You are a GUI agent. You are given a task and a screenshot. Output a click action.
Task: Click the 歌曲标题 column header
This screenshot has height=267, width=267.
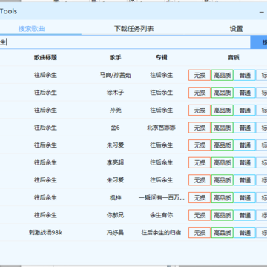tap(45, 58)
